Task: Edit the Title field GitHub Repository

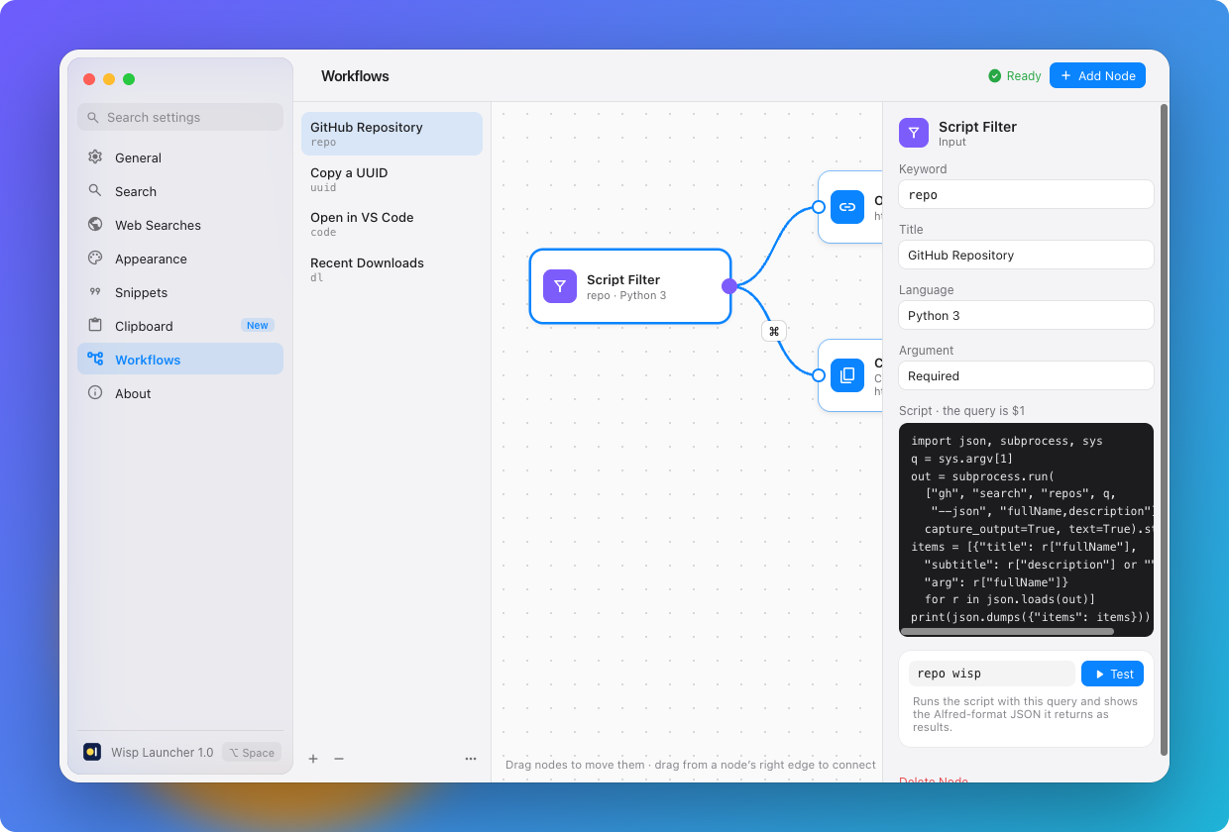Action: [1026, 255]
